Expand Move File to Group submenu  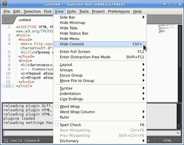pyautogui.click(x=100, y=81)
